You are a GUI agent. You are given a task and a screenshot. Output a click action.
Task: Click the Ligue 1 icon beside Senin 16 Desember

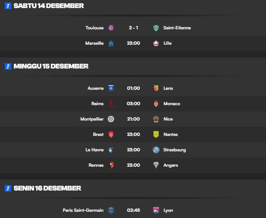click(8, 188)
